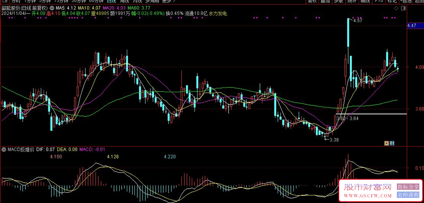424x203 pixels.
Task: Expand the MACD反推价 indicator dropdown arrow
Action: point(4,149)
